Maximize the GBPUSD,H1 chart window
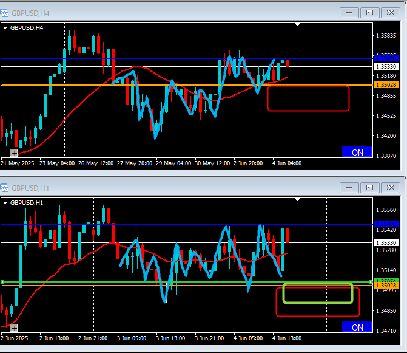The image size is (407, 353). pyautogui.click(x=369, y=188)
